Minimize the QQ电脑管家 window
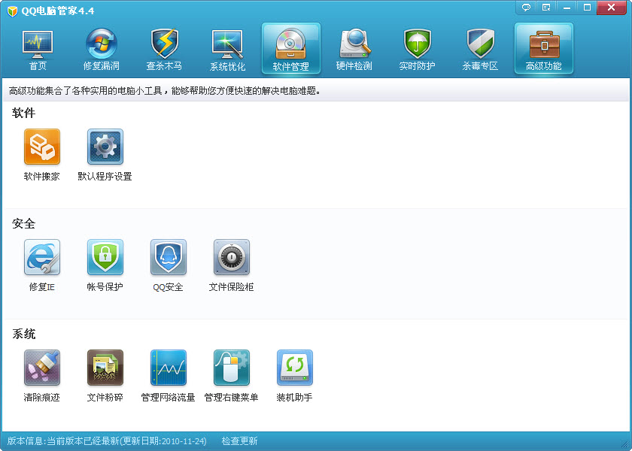The width and height of the screenshot is (632, 451). pyautogui.click(x=567, y=8)
